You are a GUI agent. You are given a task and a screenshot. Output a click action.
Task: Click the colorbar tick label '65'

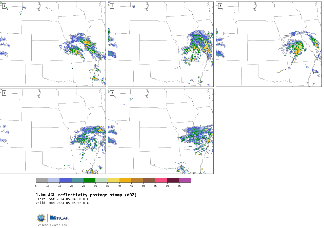tap(179, 186)
